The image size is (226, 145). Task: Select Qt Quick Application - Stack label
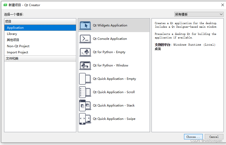(114, 105)
